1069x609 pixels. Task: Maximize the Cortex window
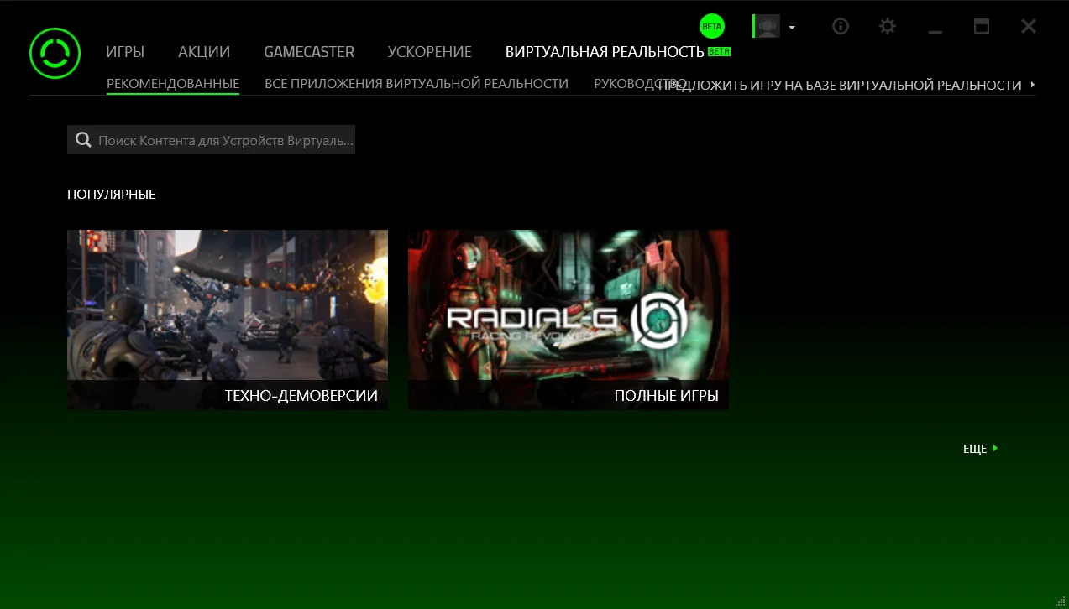click(982, 26)
